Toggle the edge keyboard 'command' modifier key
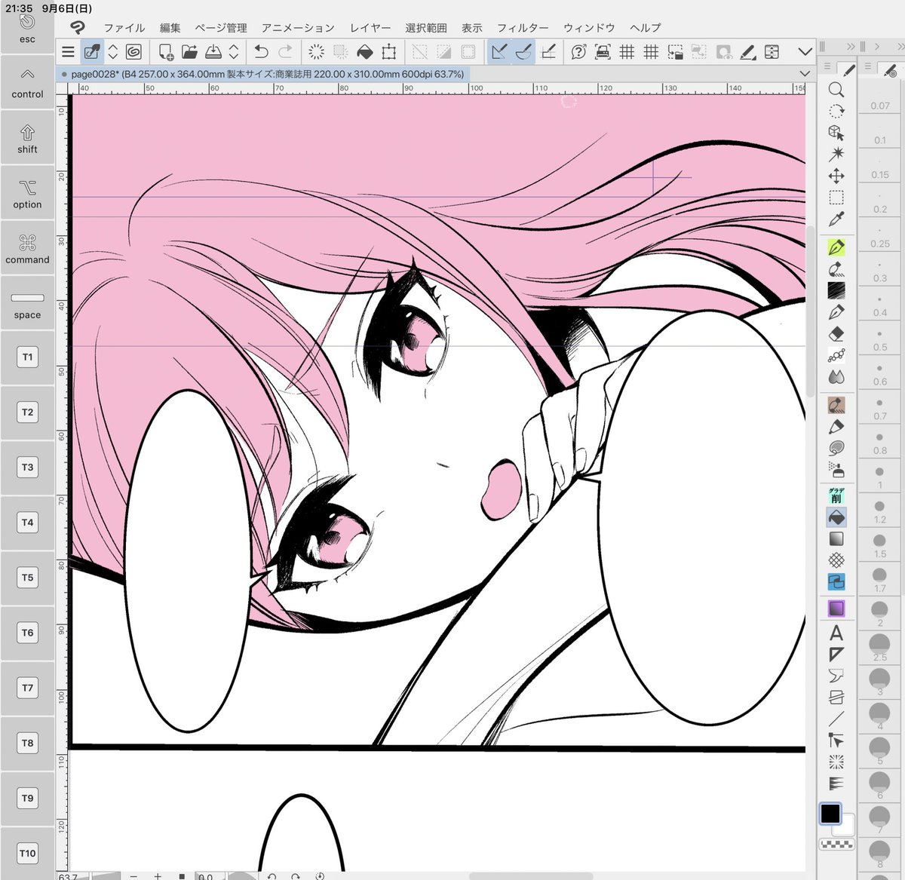 [27, 249]
